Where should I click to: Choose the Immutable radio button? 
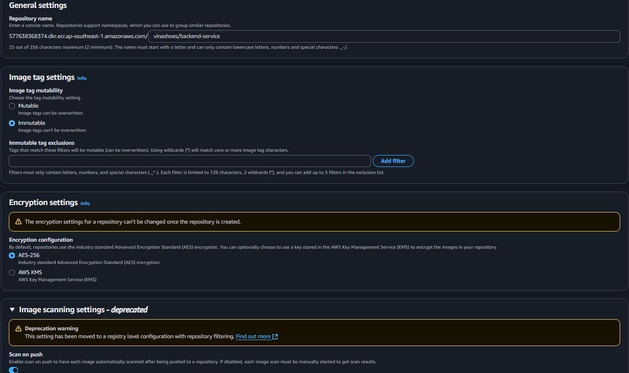(x=12, y=123)
